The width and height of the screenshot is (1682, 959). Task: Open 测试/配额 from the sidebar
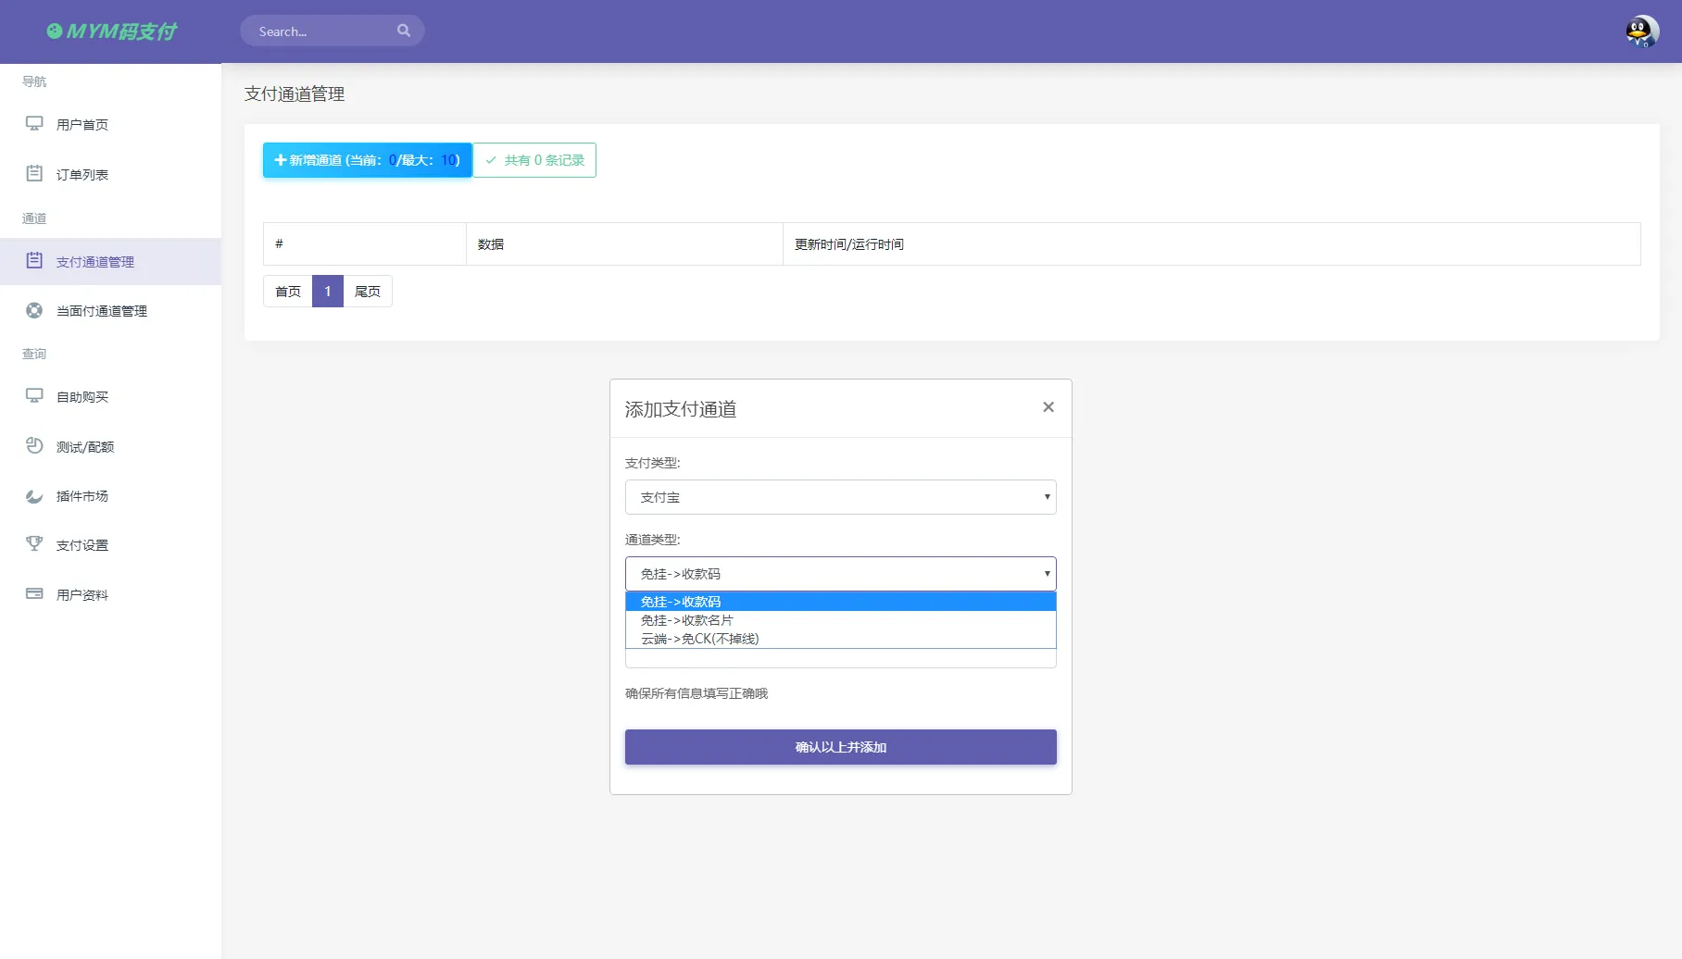83,446
